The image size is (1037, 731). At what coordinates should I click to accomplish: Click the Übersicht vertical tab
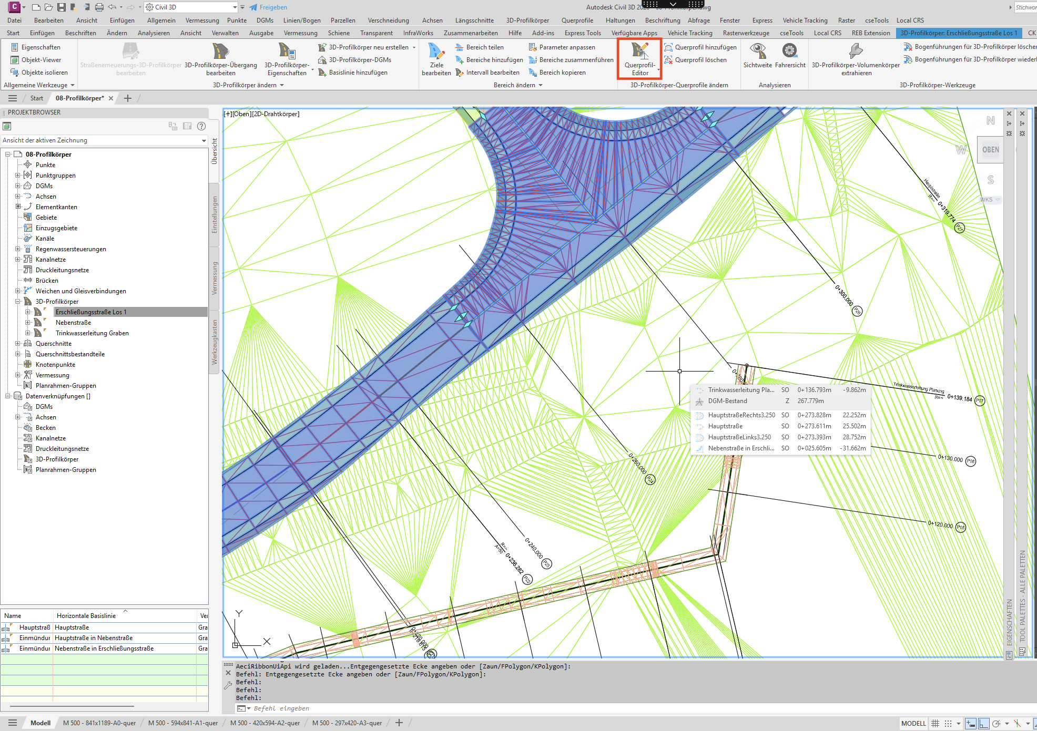tap(214, 151)
